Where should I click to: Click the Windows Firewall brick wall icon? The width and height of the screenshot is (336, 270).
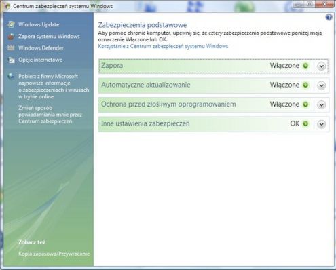click(x=11, y=37)
